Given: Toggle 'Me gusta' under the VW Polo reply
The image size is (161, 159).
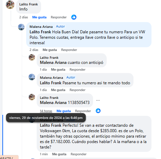Looking at the screenshot, I should 50,50.
